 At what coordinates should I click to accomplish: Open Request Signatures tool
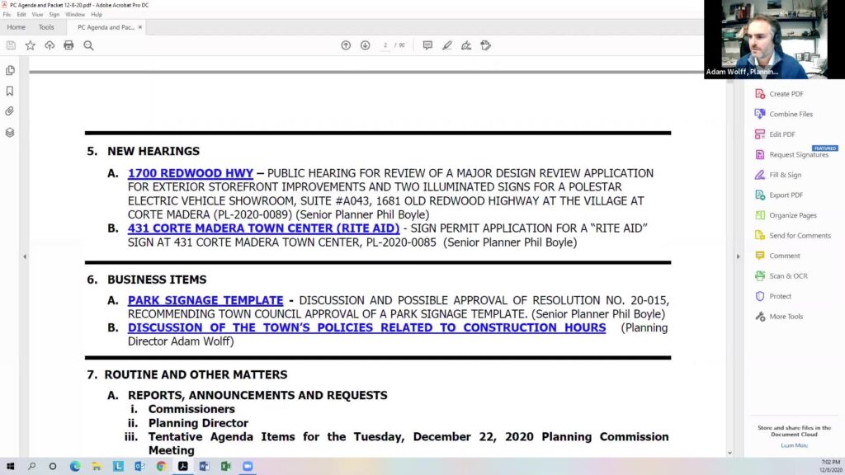791,154
